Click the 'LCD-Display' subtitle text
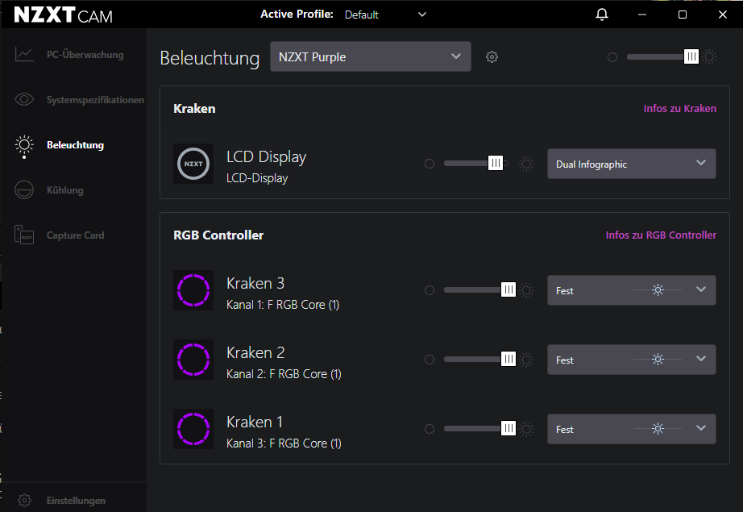 (x=257, y=177)
